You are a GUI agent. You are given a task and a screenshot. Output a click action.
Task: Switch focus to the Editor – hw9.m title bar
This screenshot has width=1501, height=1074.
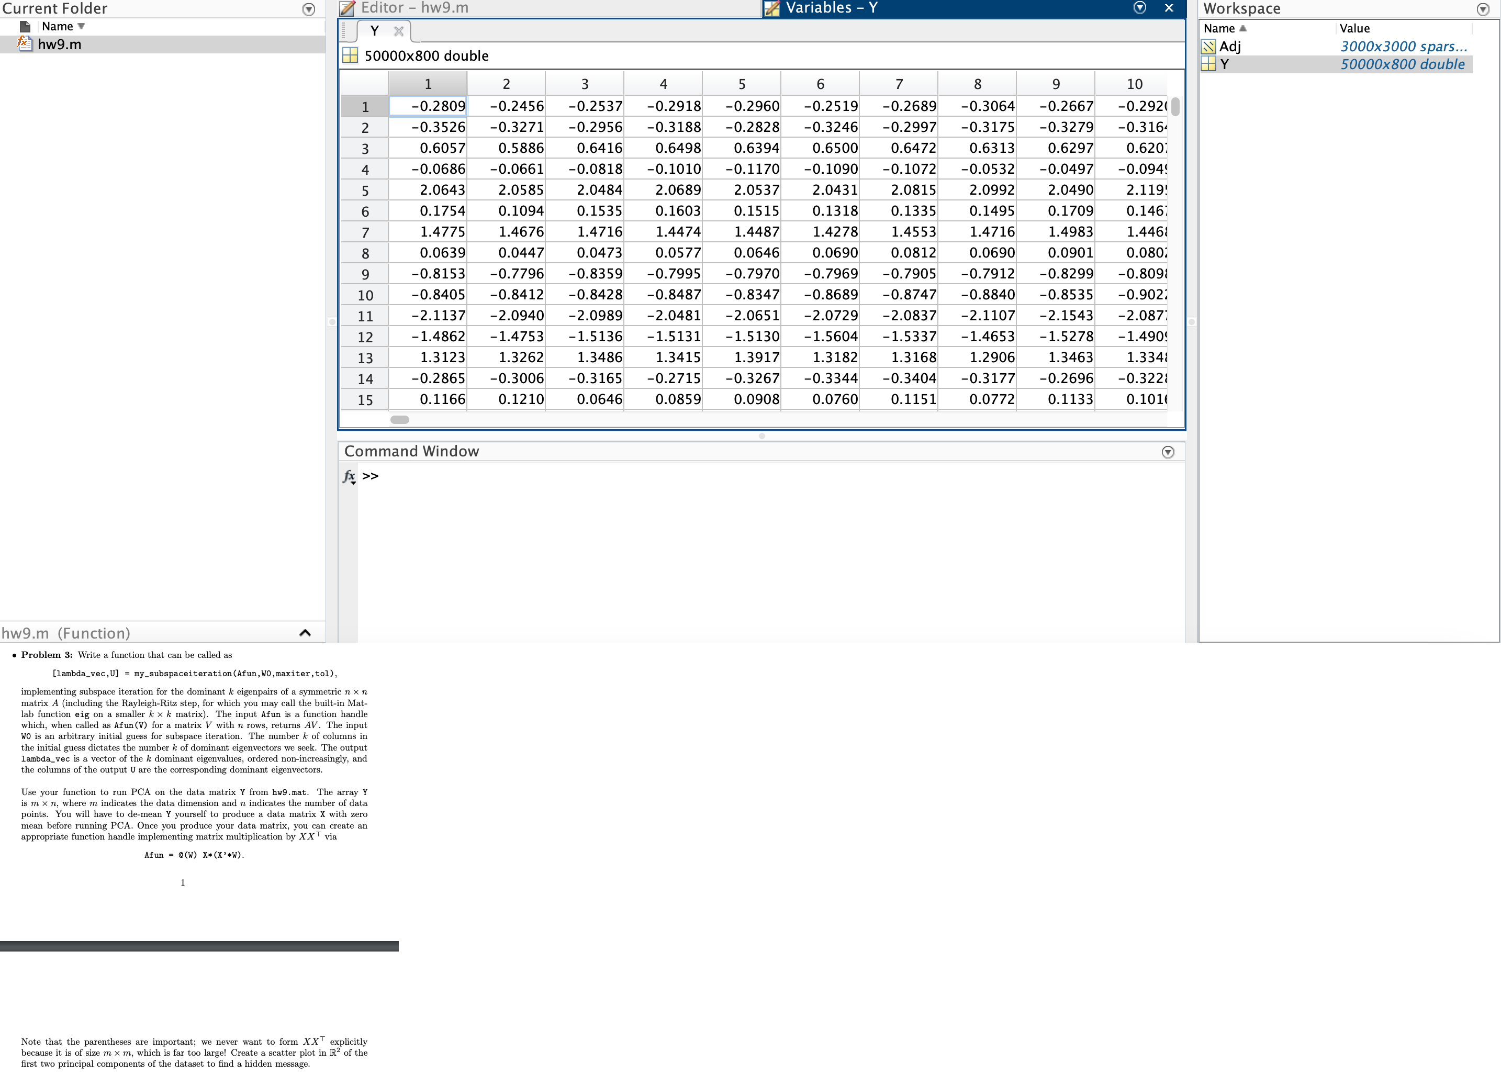click(x=413, y=8)
